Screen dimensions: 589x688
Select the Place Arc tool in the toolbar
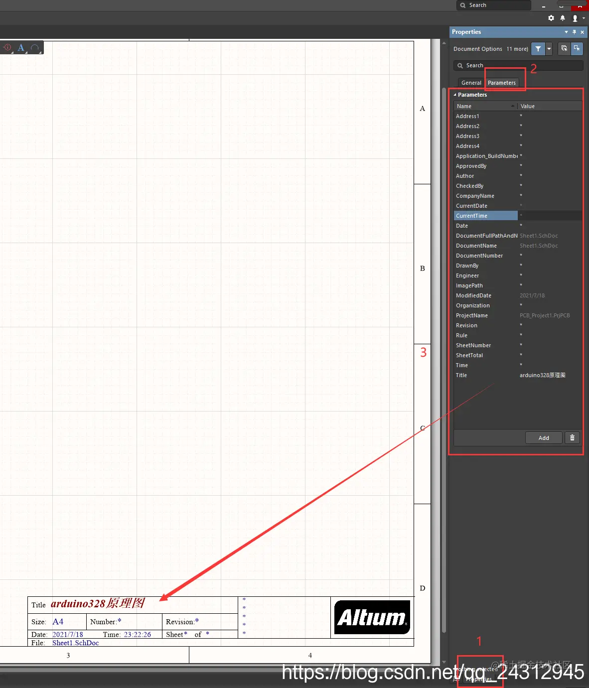click(35, 48)
